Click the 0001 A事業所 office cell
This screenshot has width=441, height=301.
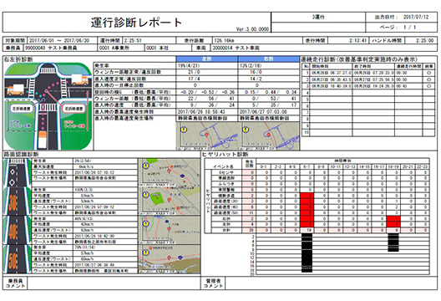[x=114, y=48]
